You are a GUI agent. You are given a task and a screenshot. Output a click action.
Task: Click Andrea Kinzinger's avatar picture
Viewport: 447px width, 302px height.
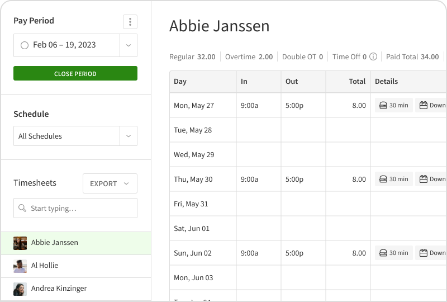pos(20,289)
